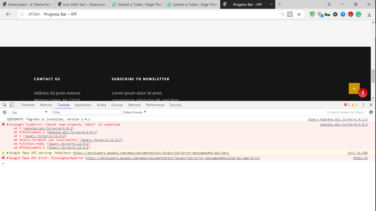Open a new browser tab with plus
Screen dimensions: 376x211
280,4
